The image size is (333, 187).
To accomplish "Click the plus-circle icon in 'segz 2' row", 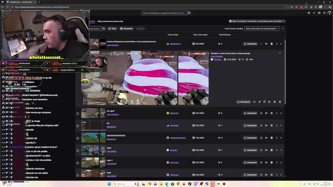I will tap(271, 163).
